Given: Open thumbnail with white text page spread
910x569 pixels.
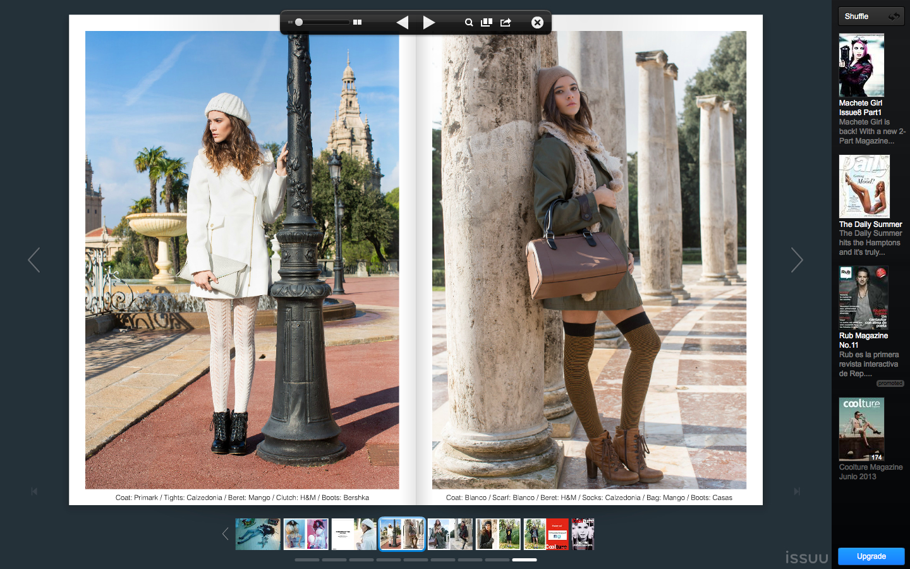Looking at the screenshot, I should point(354,534).
